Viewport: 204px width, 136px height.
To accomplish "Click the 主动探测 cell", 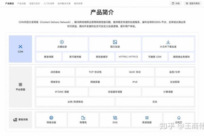I will (175, 82).
